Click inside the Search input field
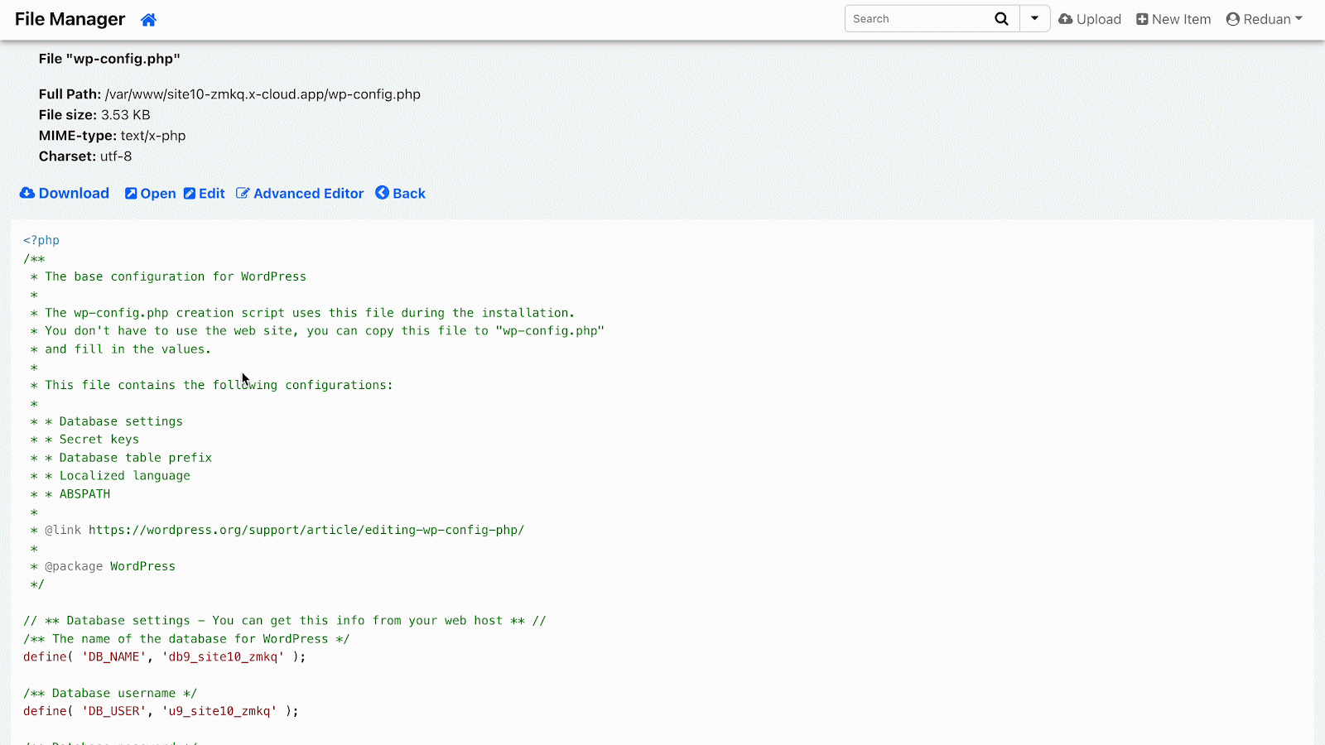Screen dimensions: 1325x745 919,18
